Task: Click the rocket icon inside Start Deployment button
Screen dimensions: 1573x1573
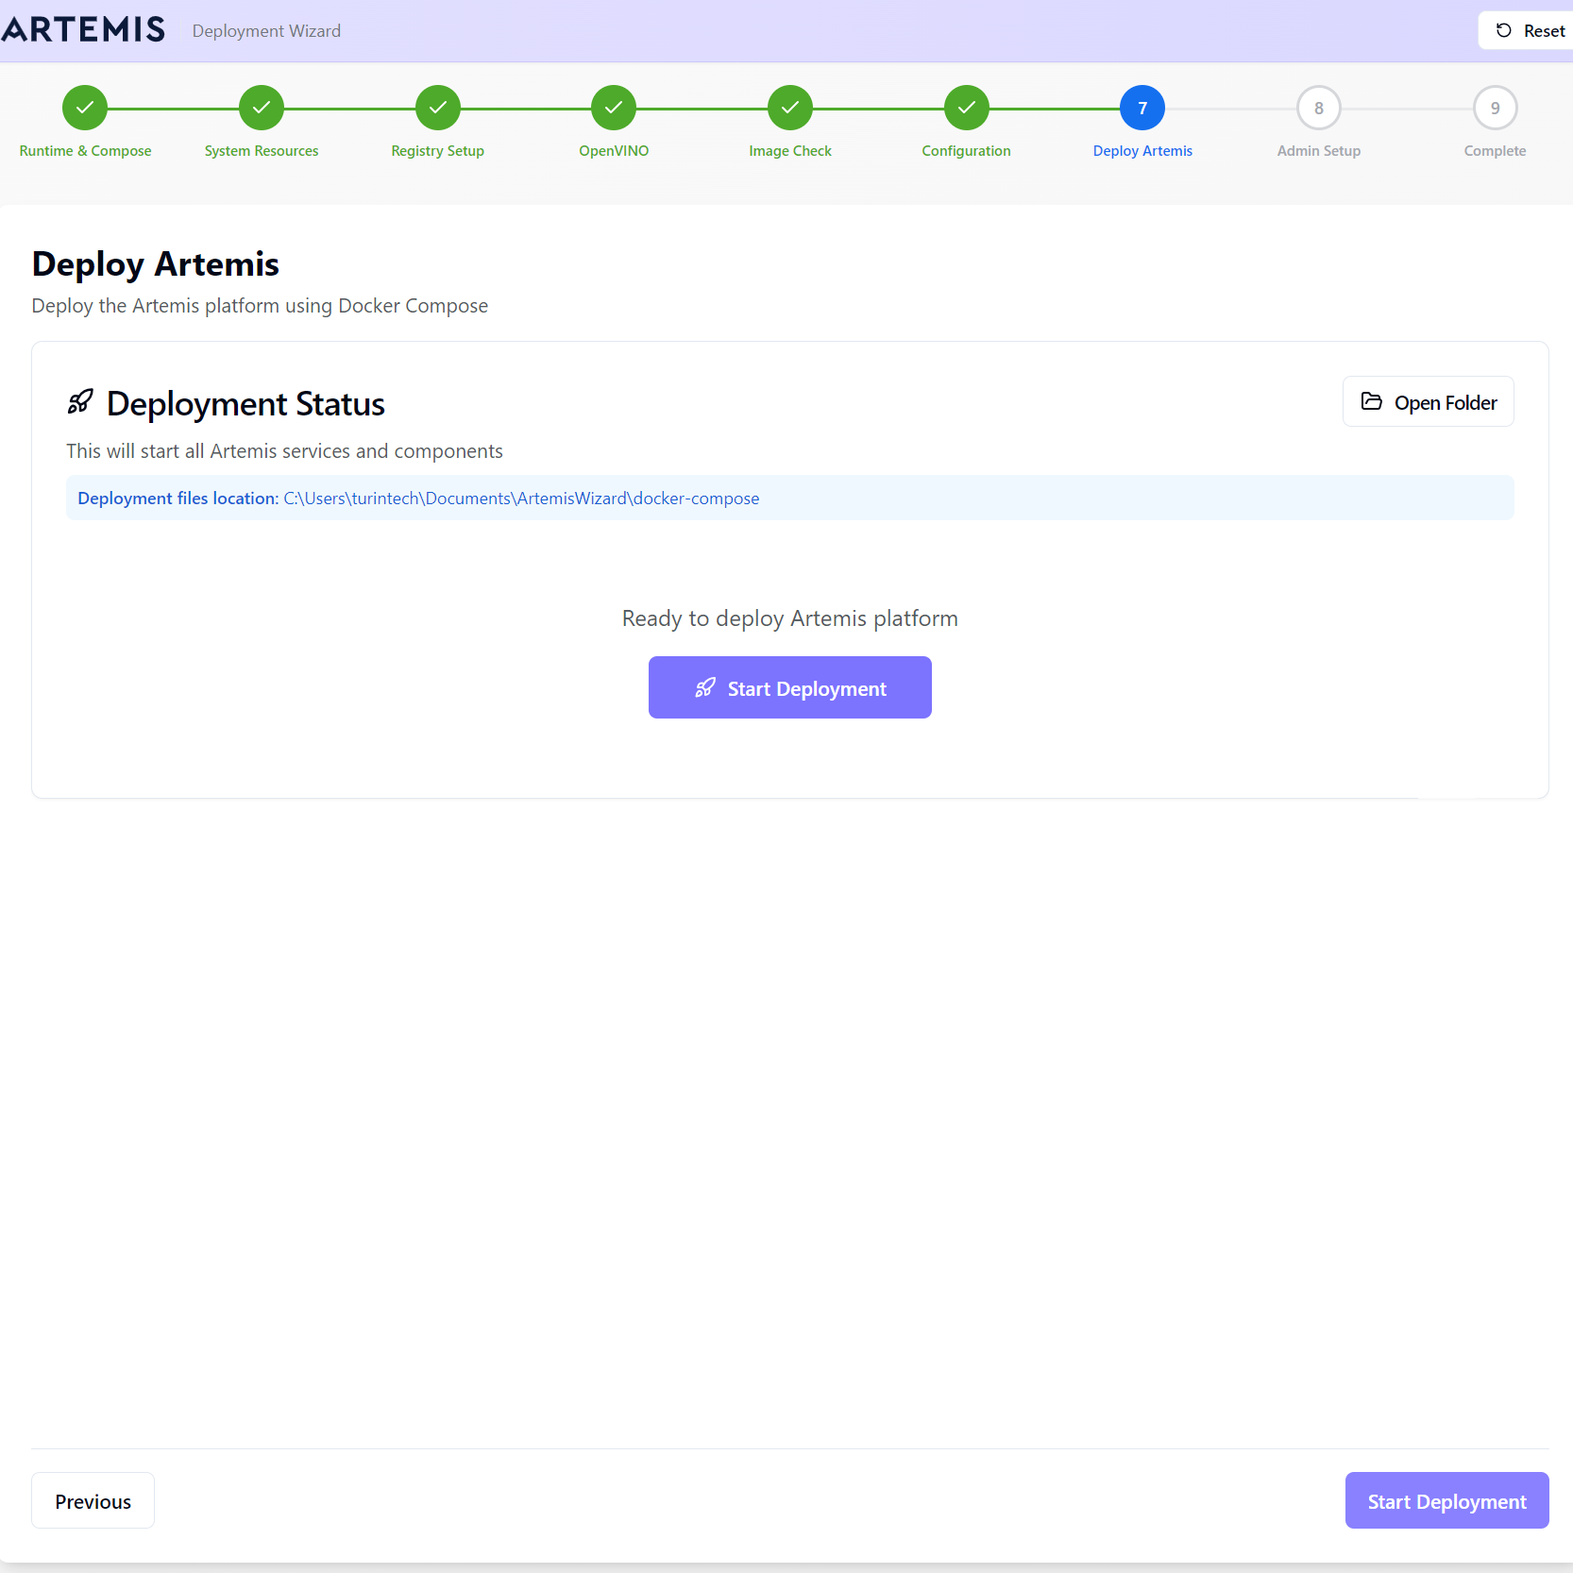Action: [704, 687]
